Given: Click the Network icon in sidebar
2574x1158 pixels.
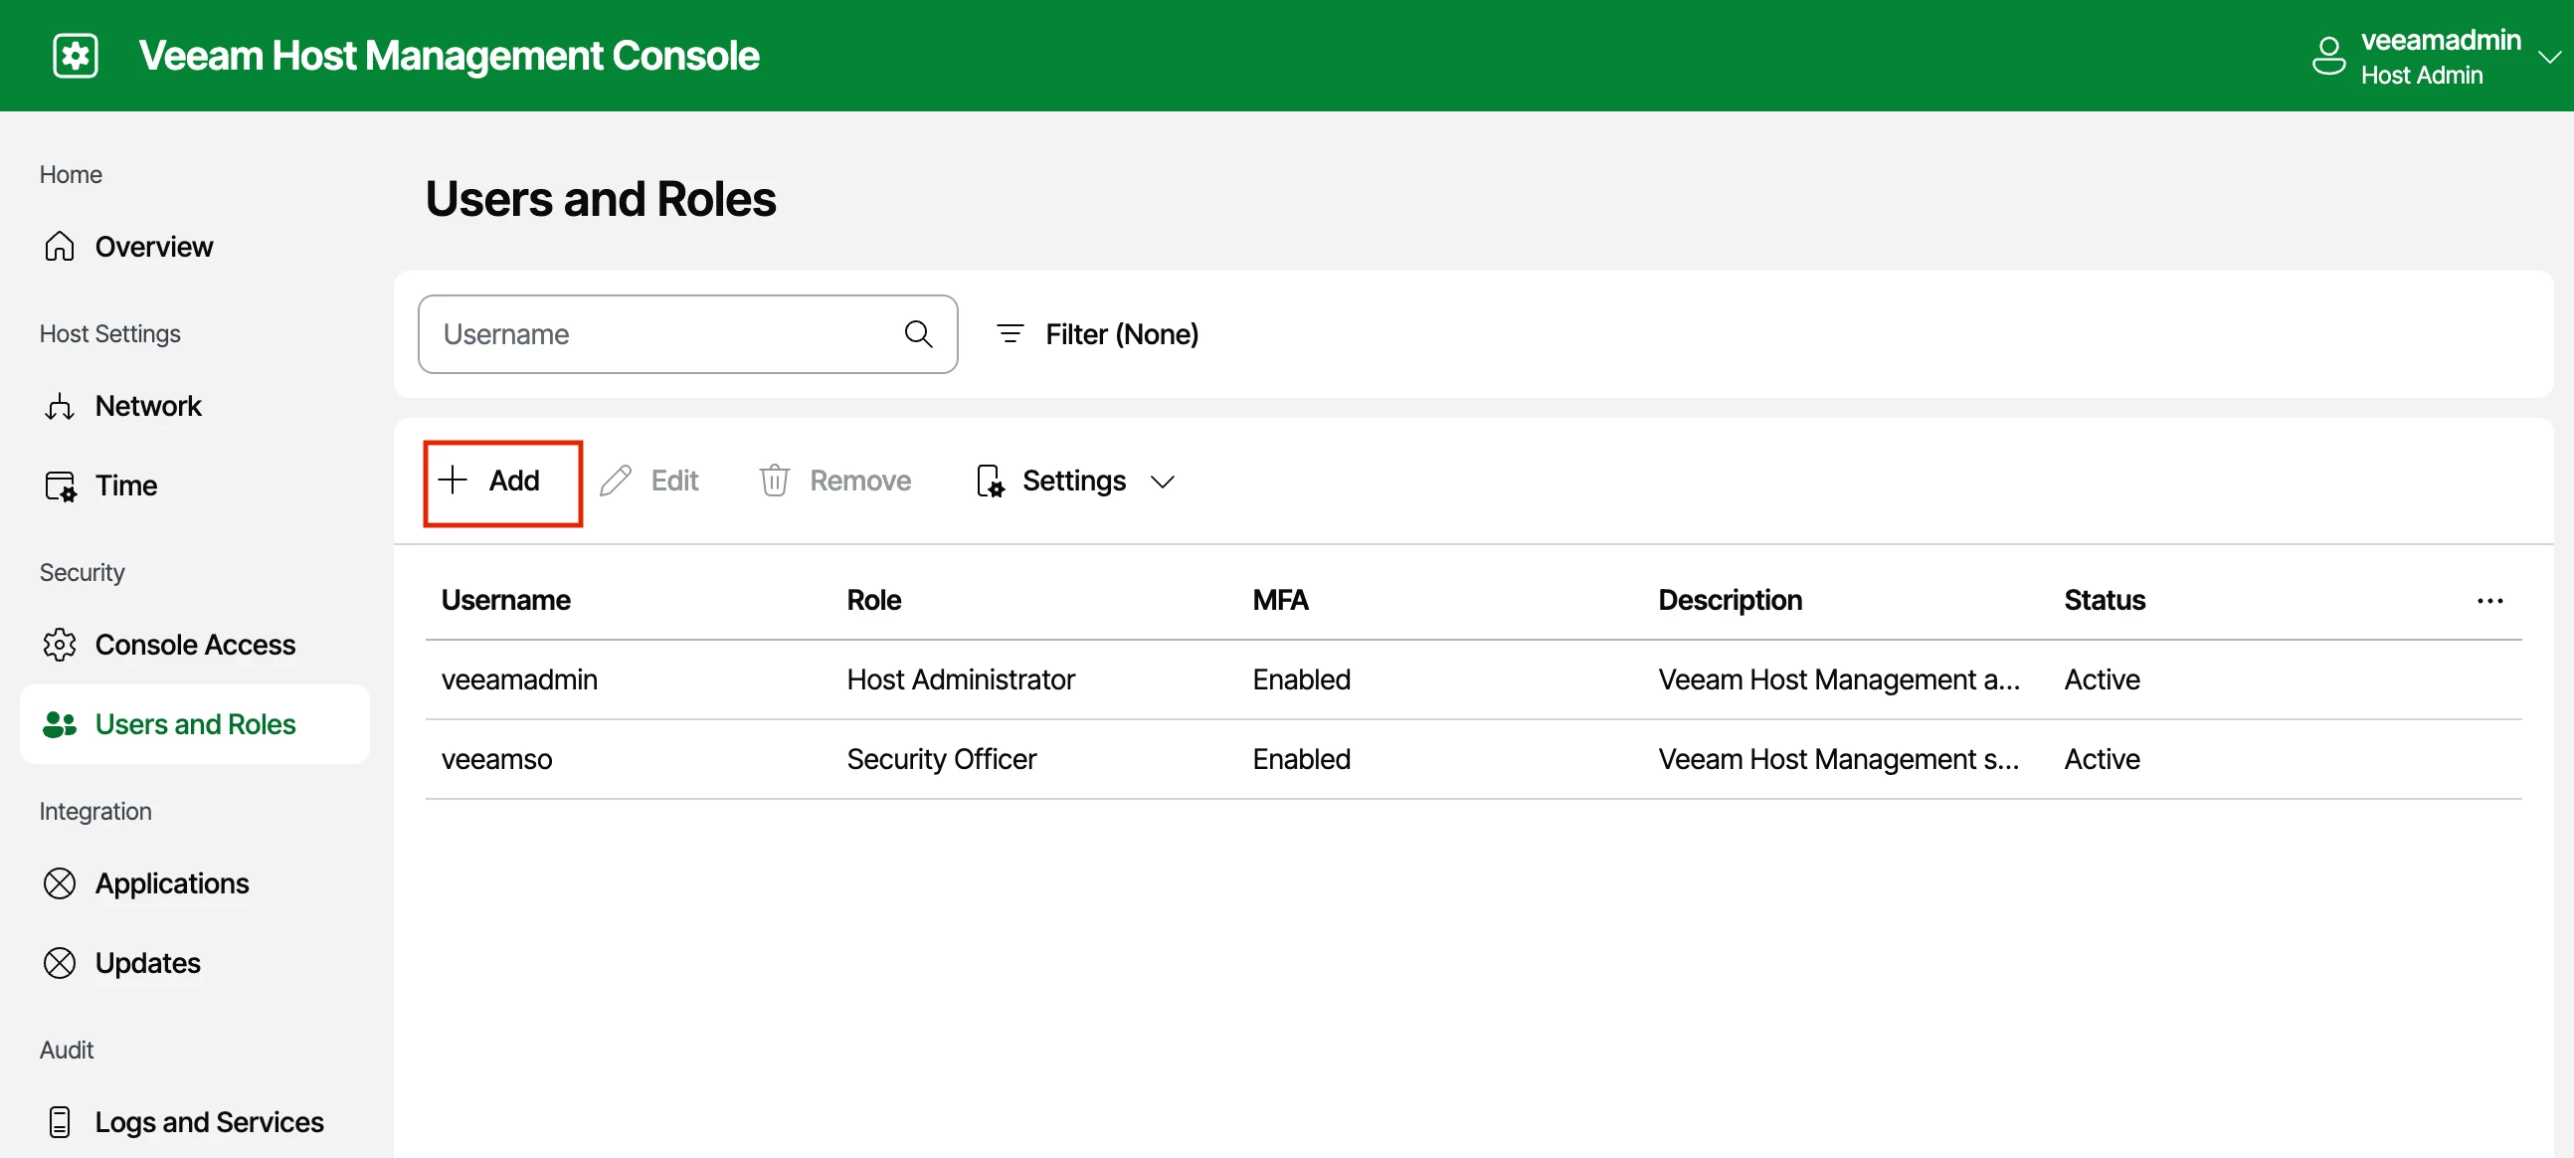Looking at the screenshot, I should [60, 406].
